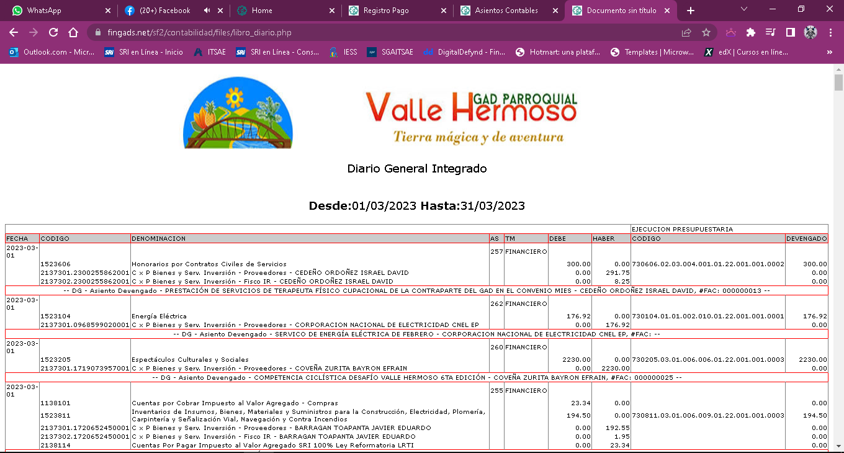Expand the tab search chevron
This screenshot has width=844, height=453.
745,10
